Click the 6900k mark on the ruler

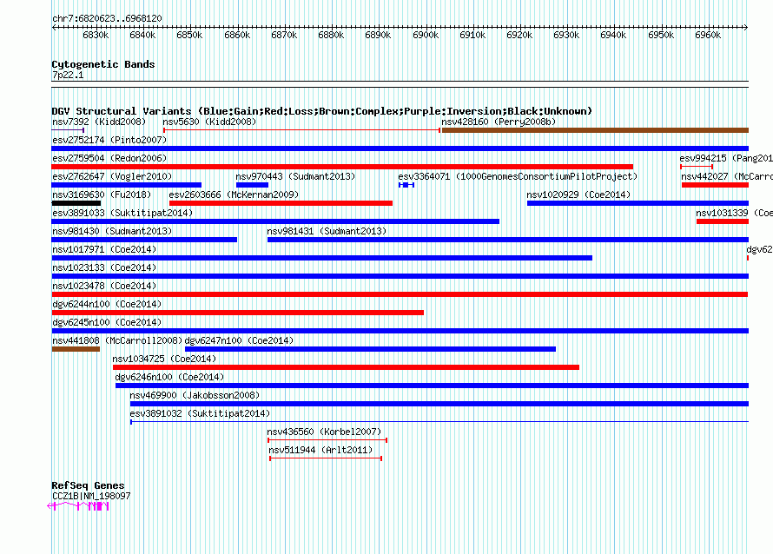click(426, 35)
